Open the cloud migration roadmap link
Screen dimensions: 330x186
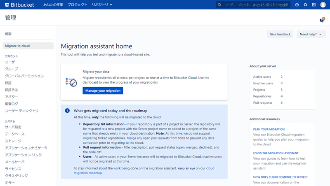pyautogui.click(x=144, y=170)
